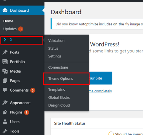Click the Posts pushpin icon
The image size is (143, 135).
[5, 52]
